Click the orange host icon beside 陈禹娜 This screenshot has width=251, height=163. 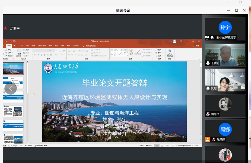[208, 139]
